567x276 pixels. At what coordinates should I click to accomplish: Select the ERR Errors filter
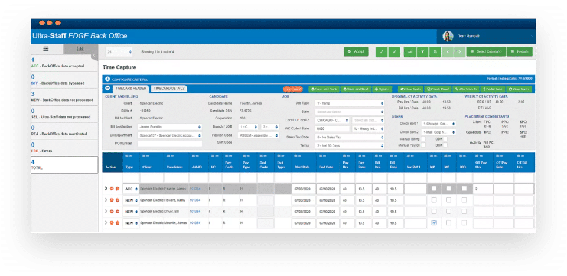click(x=64, y=148)
